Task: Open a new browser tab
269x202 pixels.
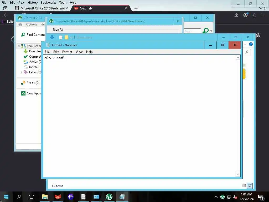Action: click(x=136, y=8)
